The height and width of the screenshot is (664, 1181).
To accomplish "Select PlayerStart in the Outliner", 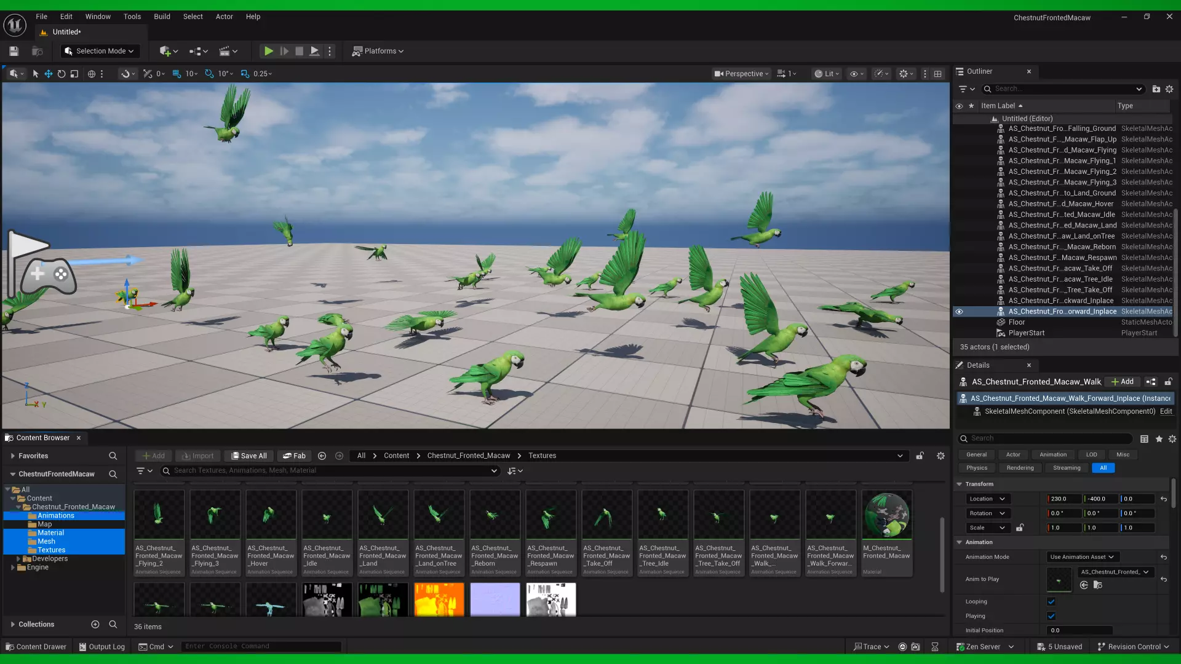I will [1026, 333].
